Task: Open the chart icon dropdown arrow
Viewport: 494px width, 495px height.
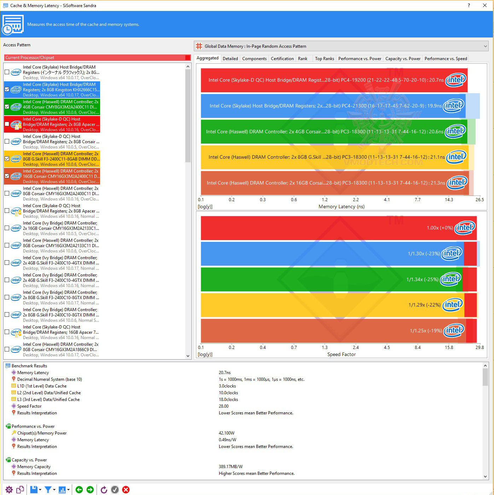Action: 68,490
